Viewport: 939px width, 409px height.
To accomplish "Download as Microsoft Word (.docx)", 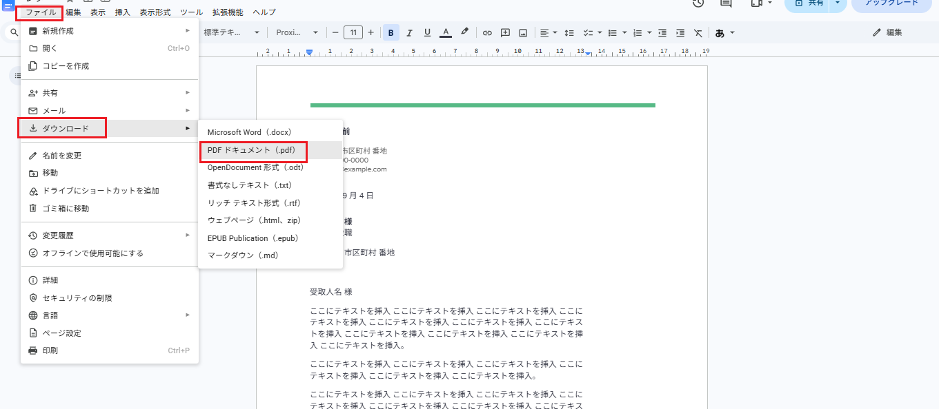I will coord(270,132).
